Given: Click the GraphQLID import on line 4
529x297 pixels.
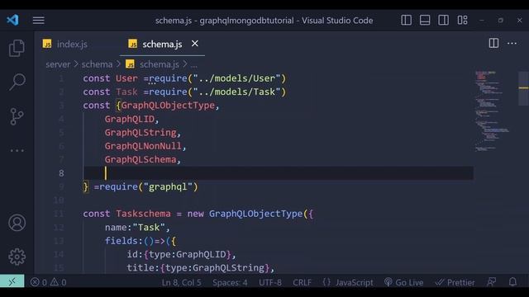Looking at the screenshot, I should point(130,119).
